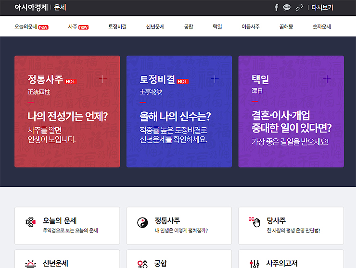Click '土亭祕訣' hanja subtitle

pyautogui.click(x=151, y=92)
